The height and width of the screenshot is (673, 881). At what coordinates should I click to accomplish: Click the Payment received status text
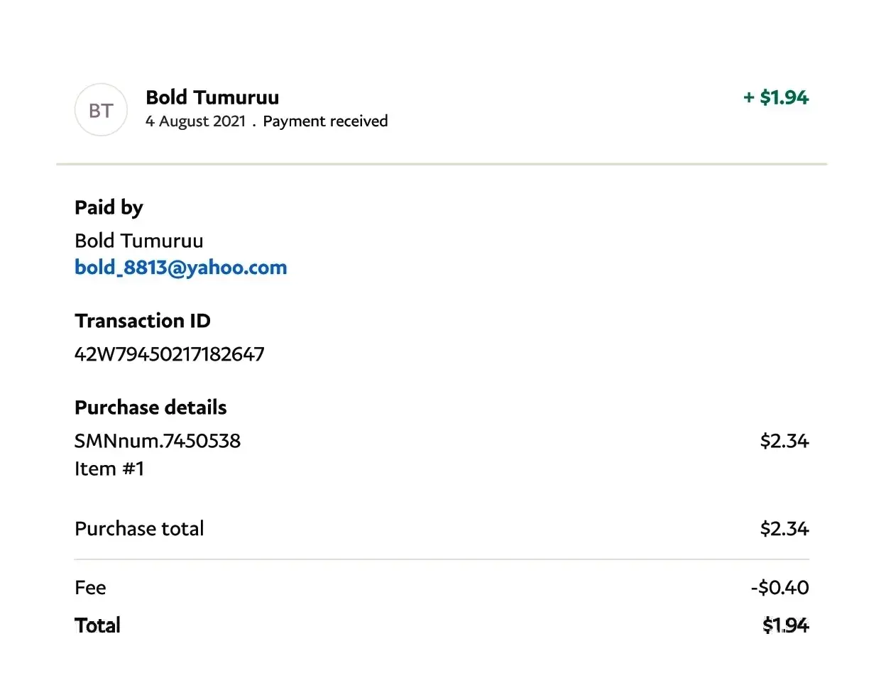(x=325, y=121)
